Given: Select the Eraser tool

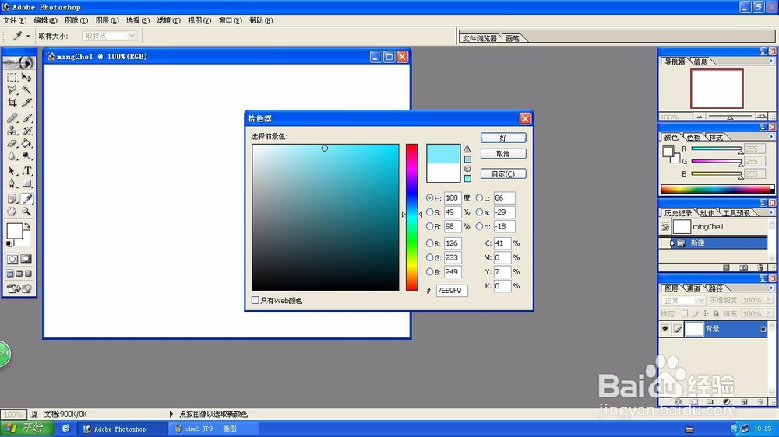Looking at the screenshot, I should 12,143.
